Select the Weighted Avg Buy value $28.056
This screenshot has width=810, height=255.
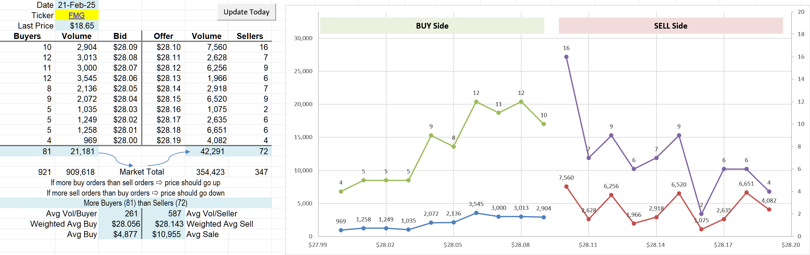pyautogui.click(x=126, y=224)
